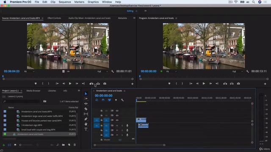Open timeline display settings wrench
The height and width of the screenshot is (152, 271).
point(122,100)
